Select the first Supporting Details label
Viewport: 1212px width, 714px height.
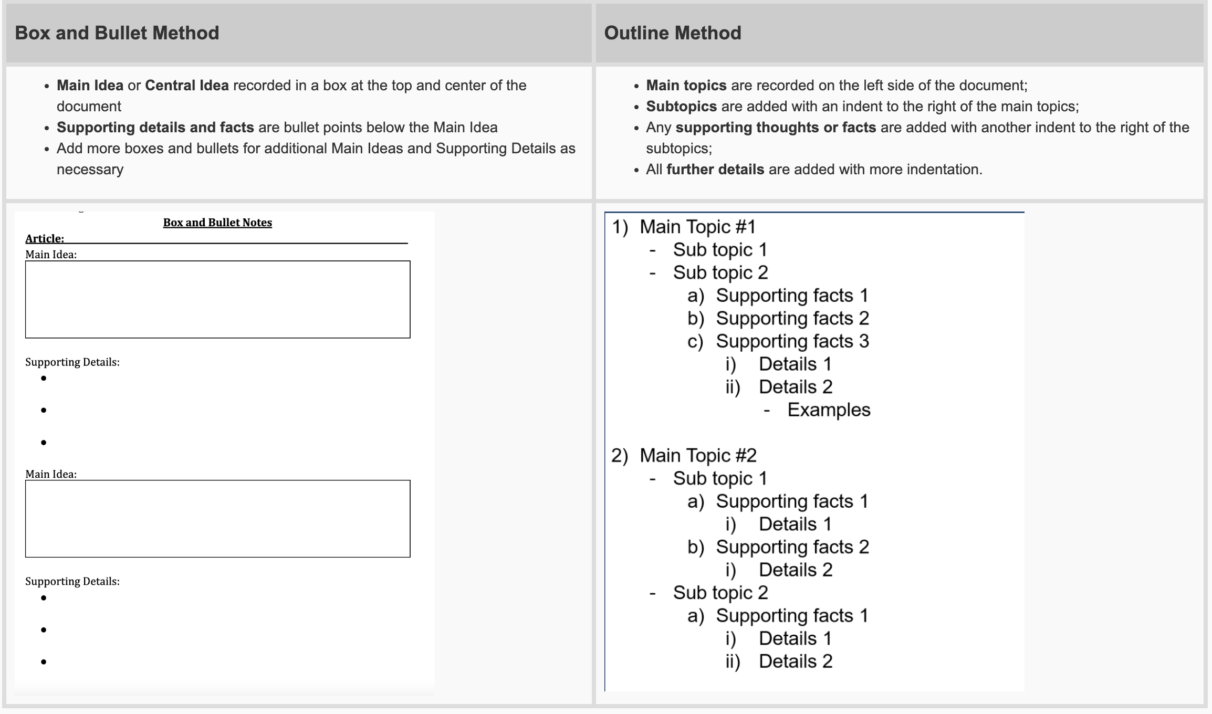[72, 362]
